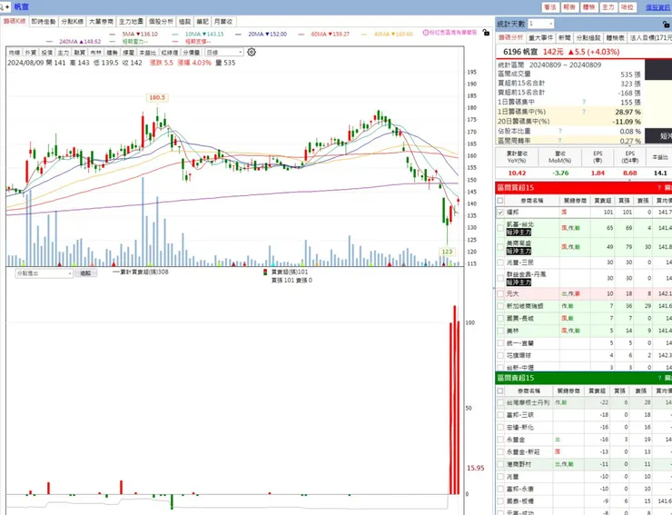
Task: Open the 個股分析 tab
Action: point(161,22)
